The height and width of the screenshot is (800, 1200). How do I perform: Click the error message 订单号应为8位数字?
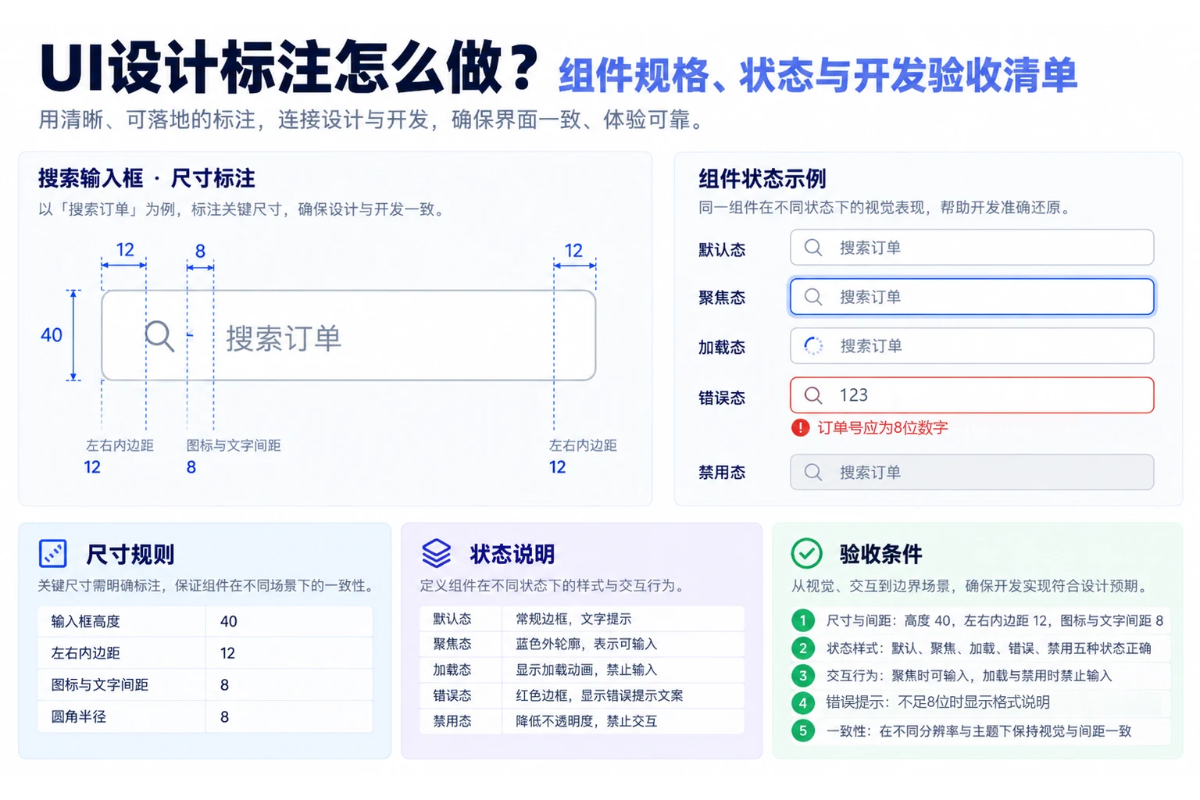tap(883, 427)
